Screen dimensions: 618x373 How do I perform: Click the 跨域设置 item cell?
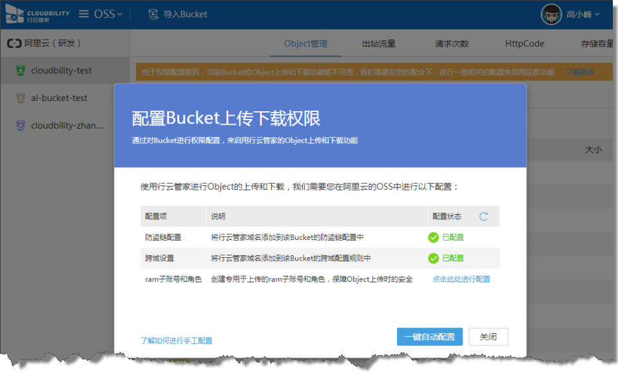160,258
